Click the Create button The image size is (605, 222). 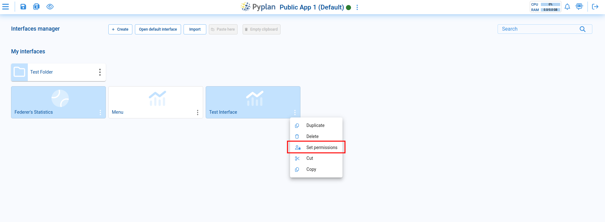tap(120, 29)
